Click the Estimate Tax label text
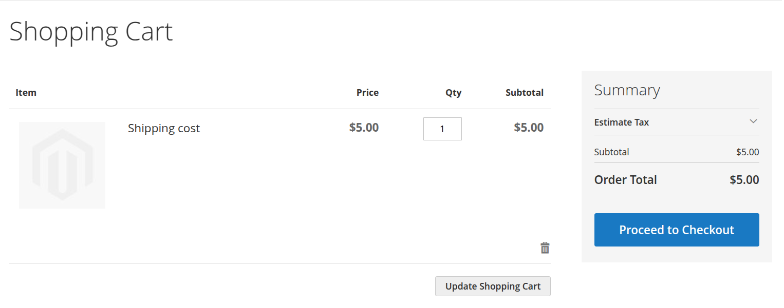 622,122
